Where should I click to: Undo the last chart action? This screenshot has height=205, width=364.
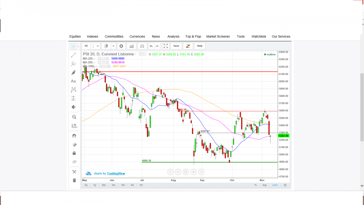coord(151,46)
